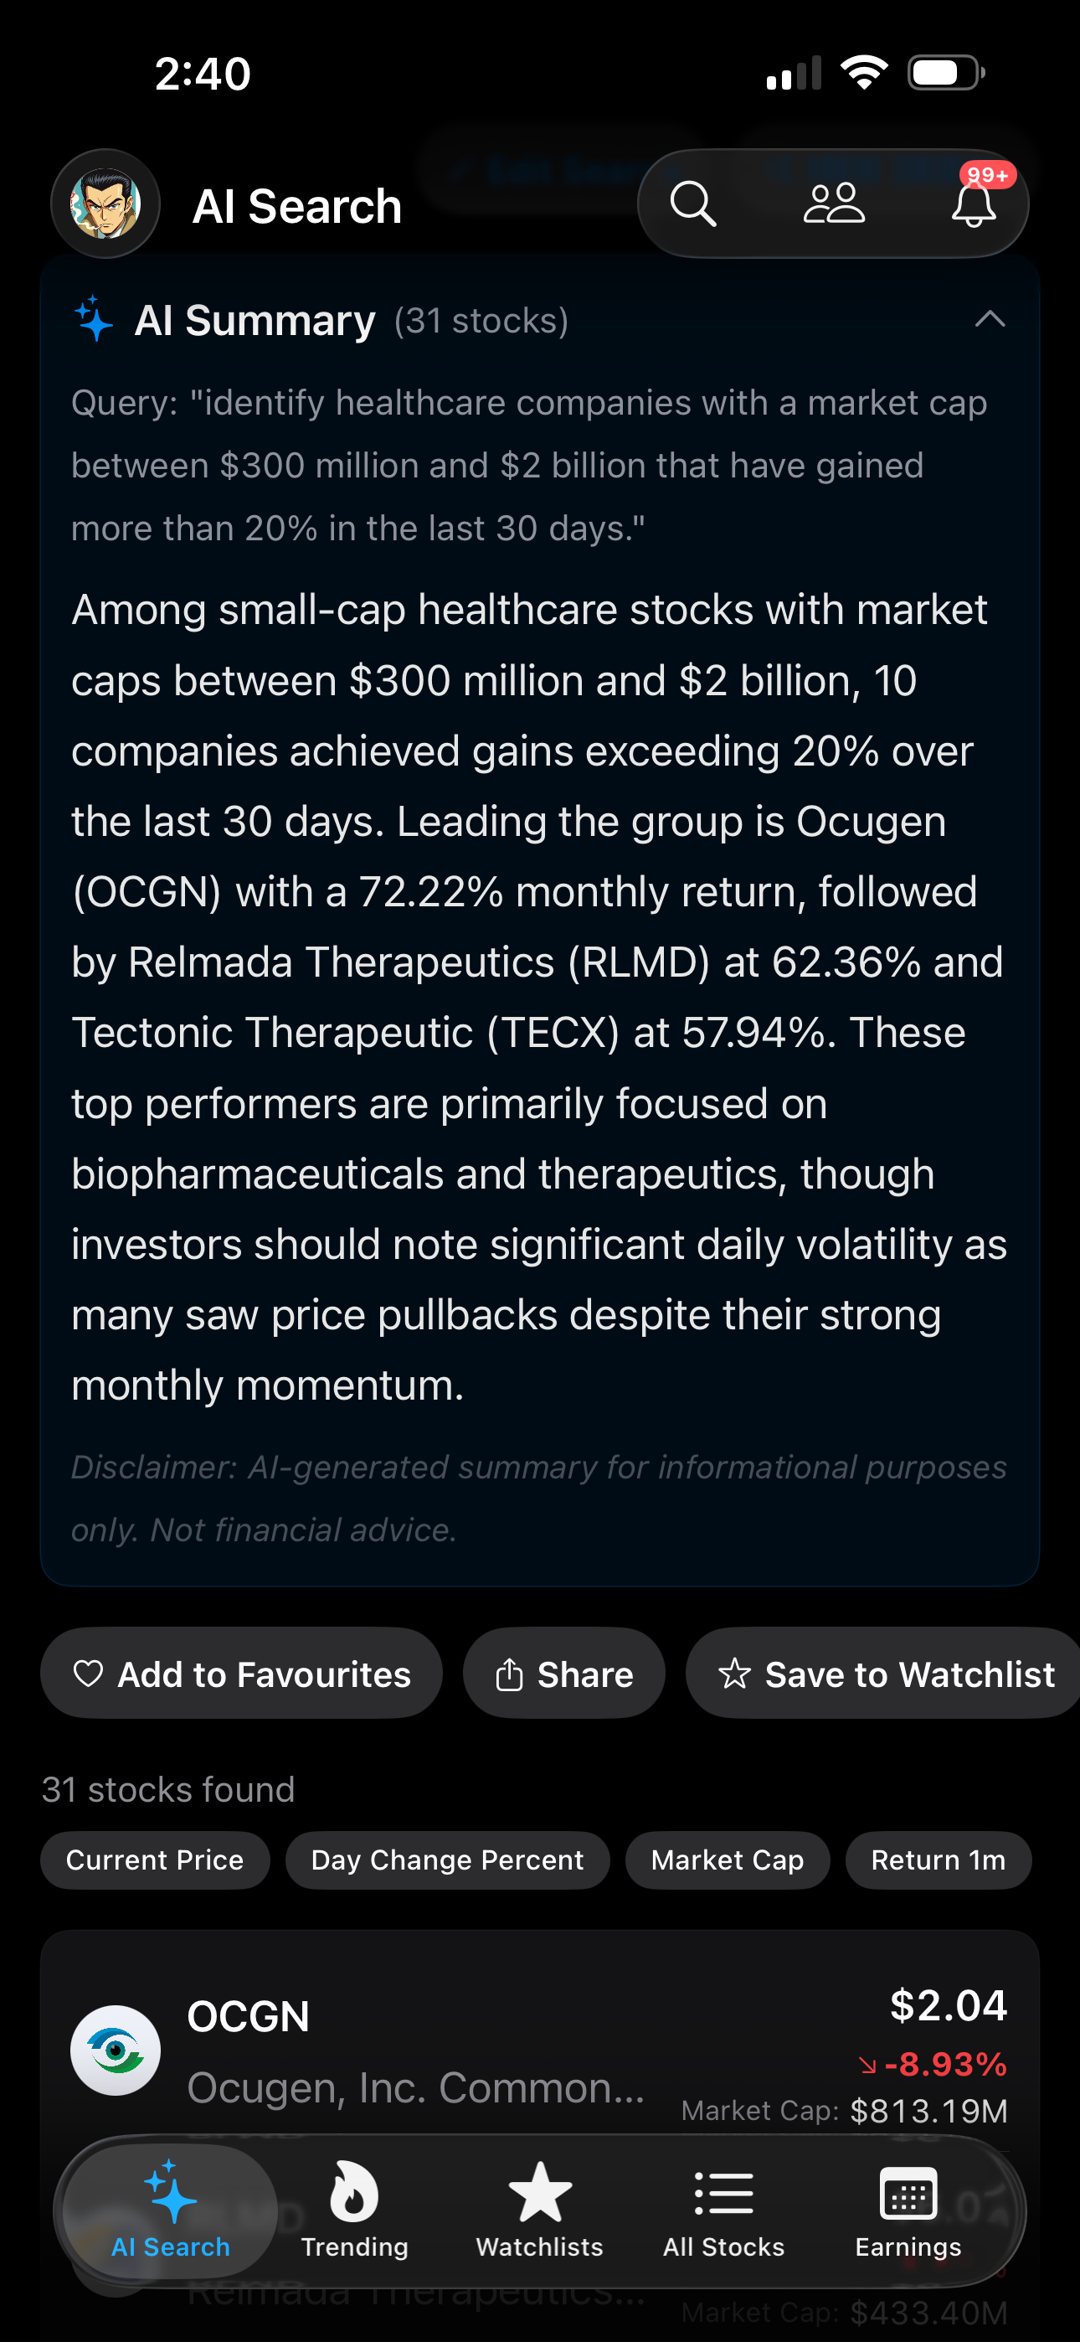Tap the AI Summary sparkle icon

tap(93, 318)
